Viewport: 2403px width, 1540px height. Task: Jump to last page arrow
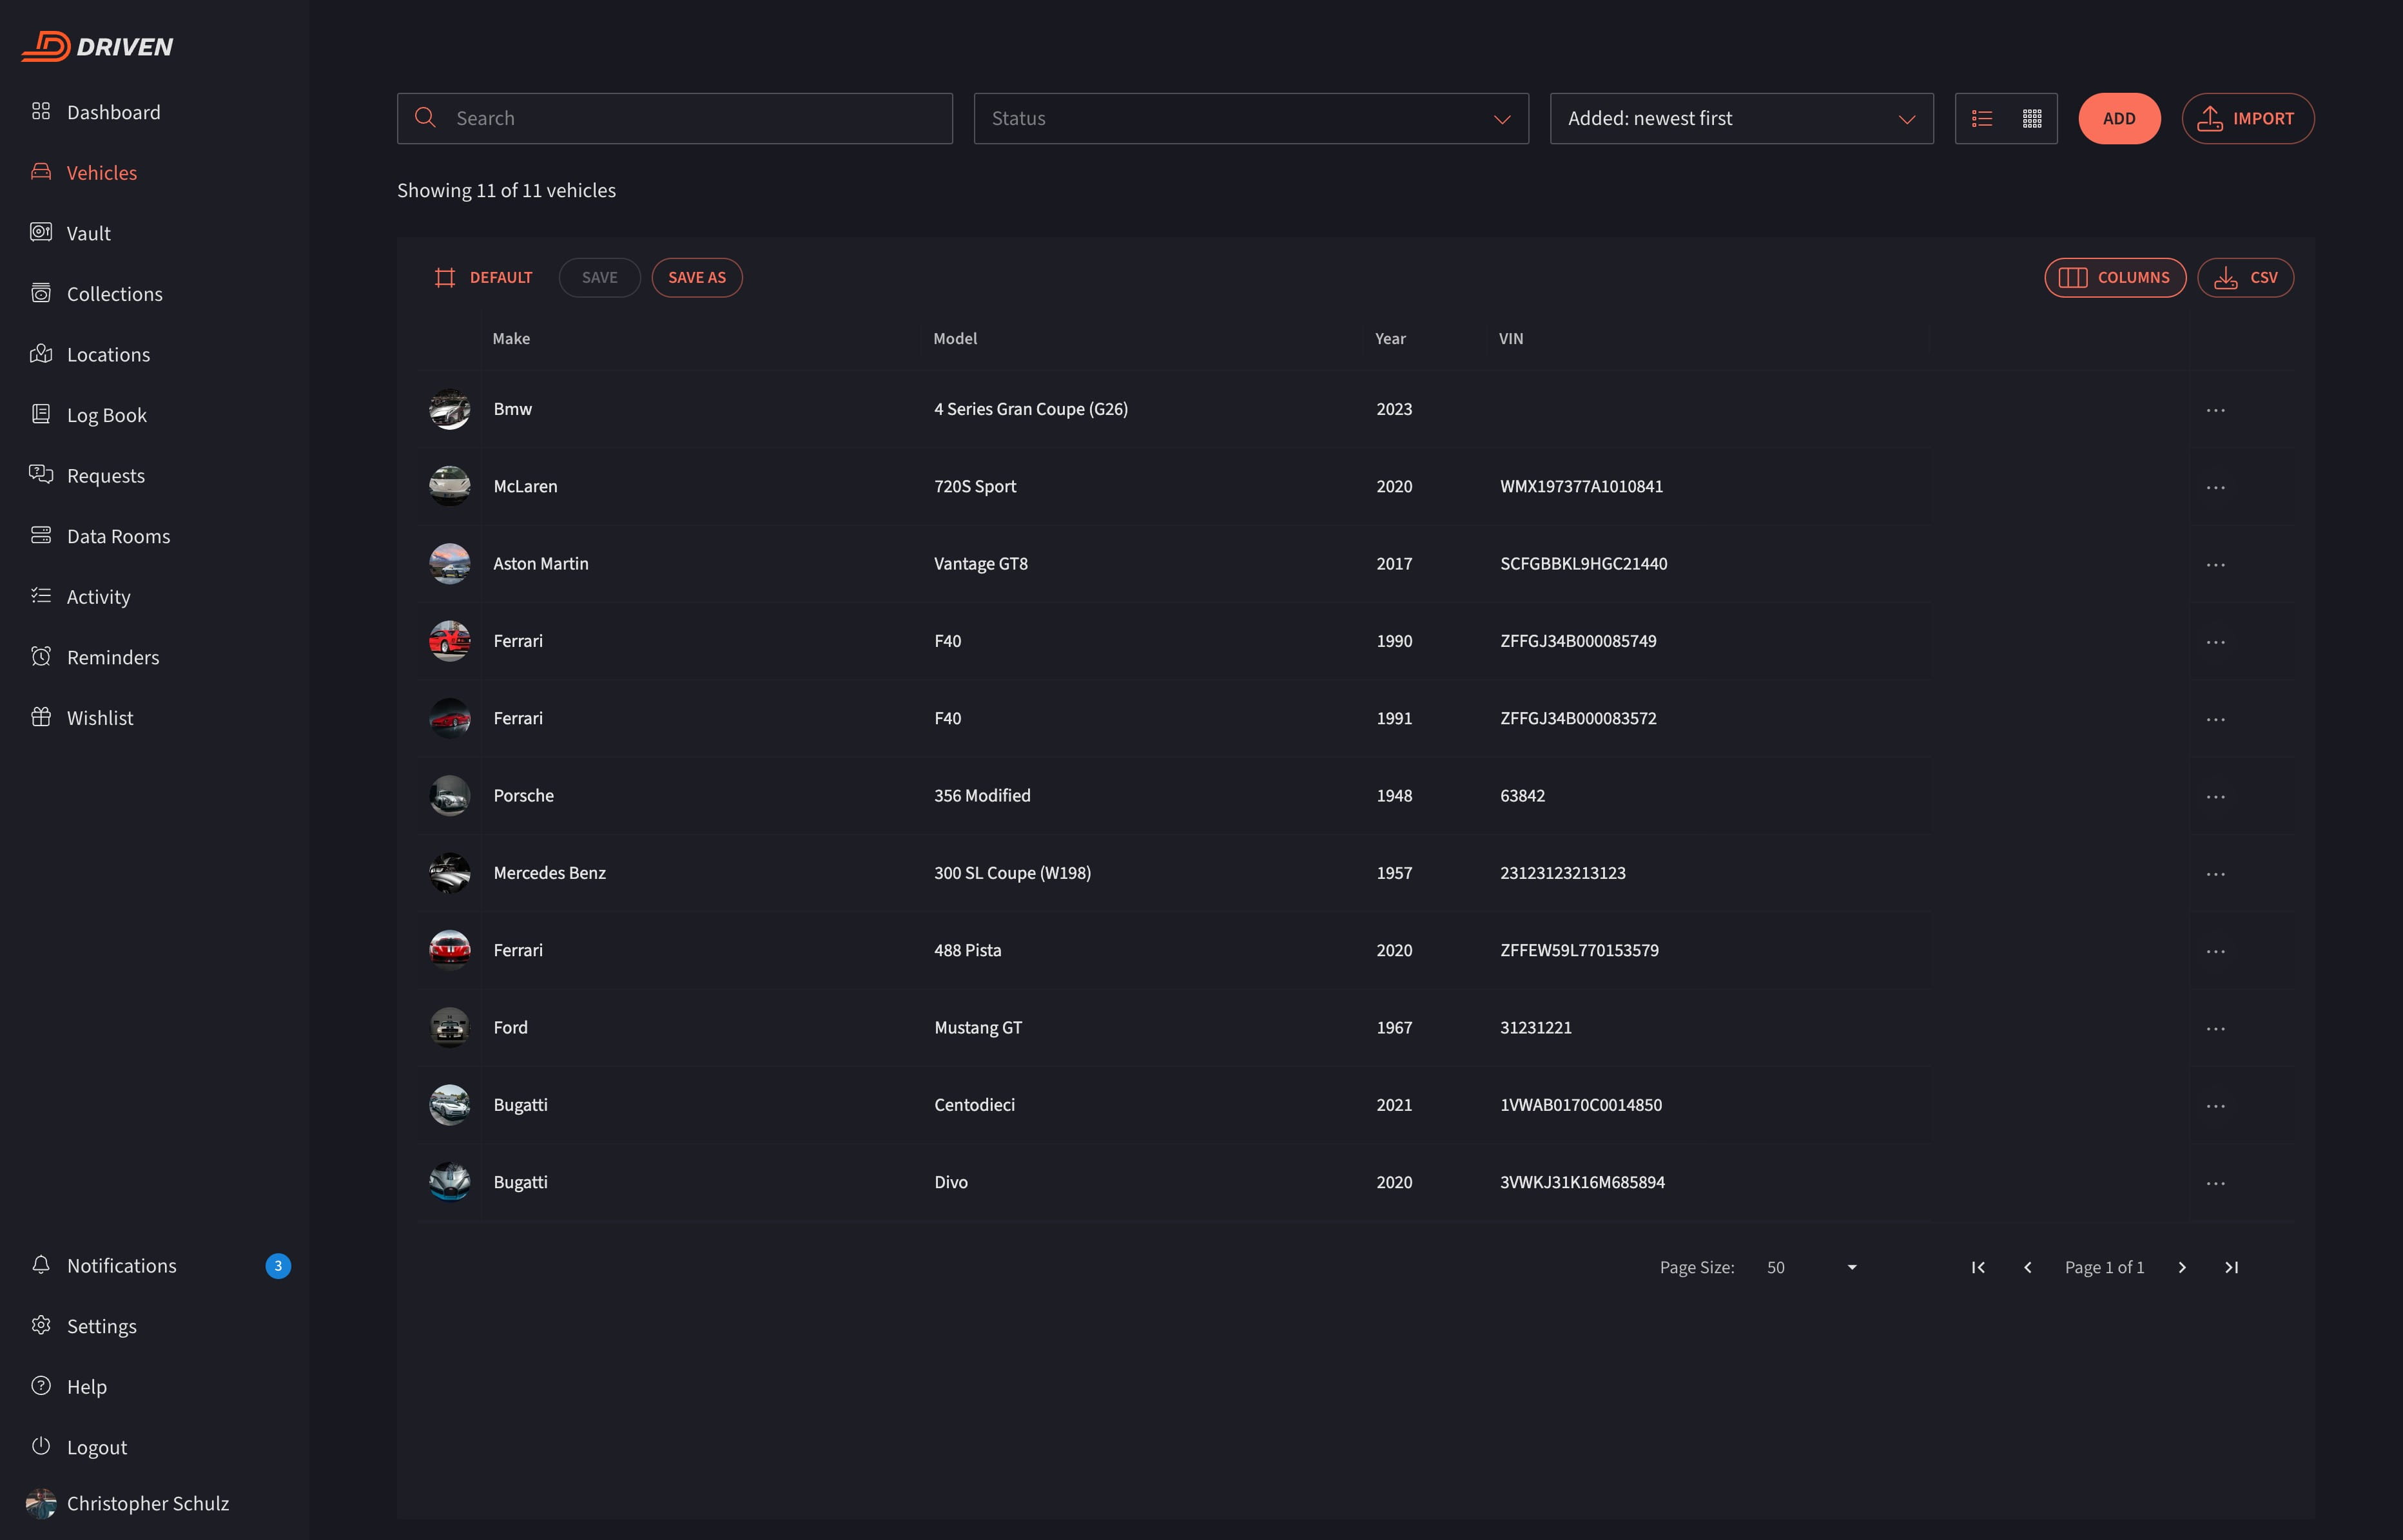[2231, 1267]
